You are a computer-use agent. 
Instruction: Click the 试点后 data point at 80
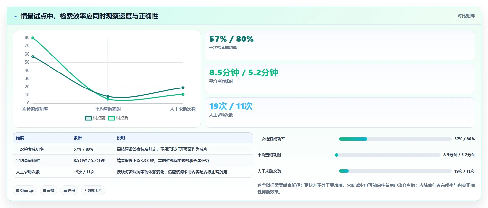[x=33, y=38]
